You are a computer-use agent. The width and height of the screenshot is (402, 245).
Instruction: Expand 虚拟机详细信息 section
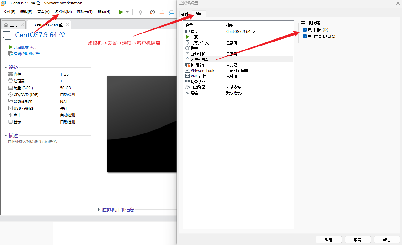tap(99, 210)
